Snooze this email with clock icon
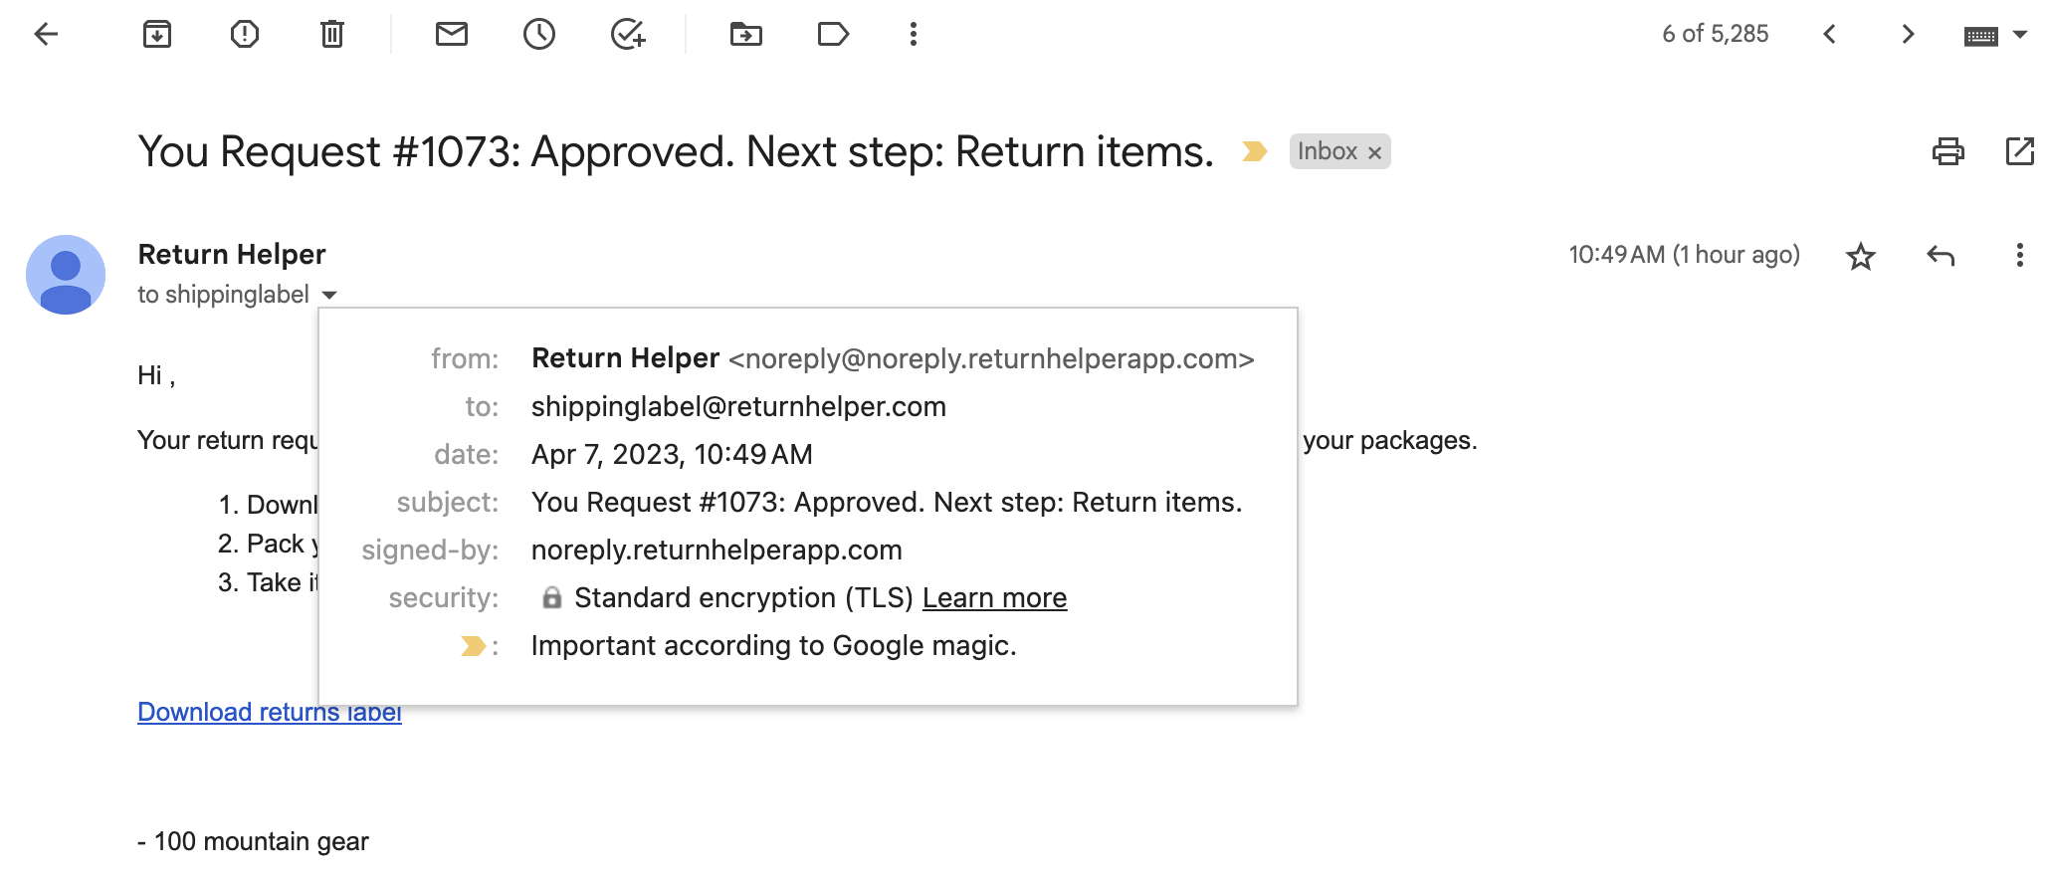Screen dimensions: 2048x884 pos(539,34)
